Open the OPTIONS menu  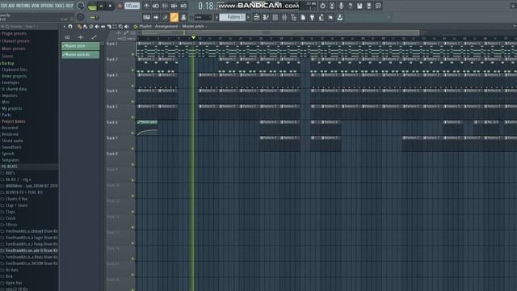(x=47, y=6)
